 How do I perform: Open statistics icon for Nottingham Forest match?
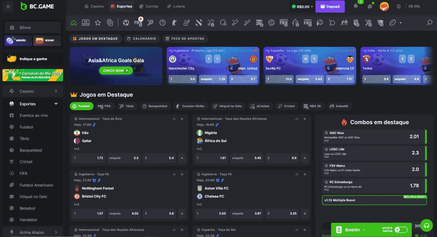click(174, 174)
